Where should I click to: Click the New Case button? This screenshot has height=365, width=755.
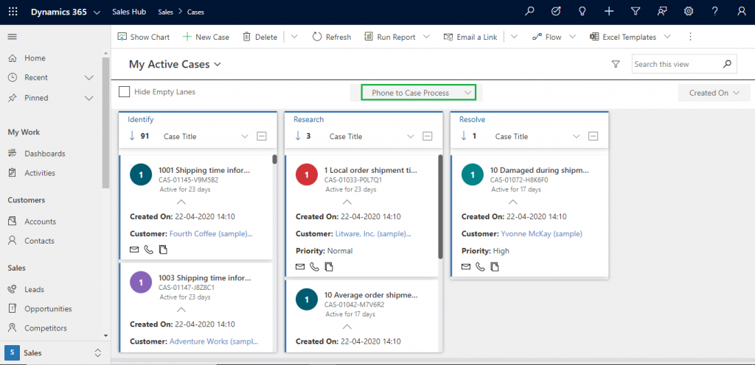[x=206, y=37]
